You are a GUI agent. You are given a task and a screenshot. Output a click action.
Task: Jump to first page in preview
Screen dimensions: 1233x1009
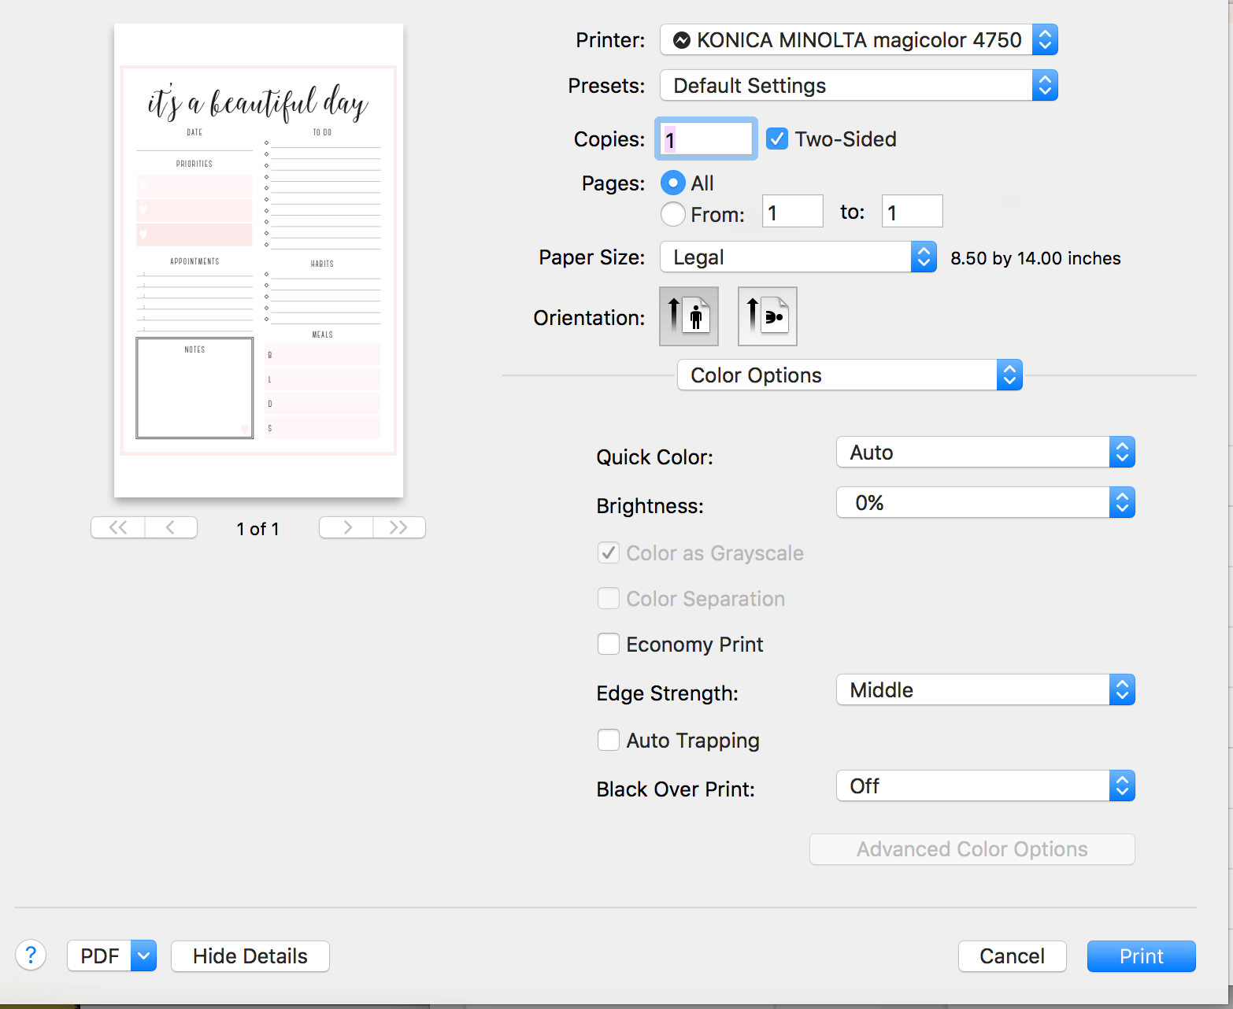coord(117,527)
